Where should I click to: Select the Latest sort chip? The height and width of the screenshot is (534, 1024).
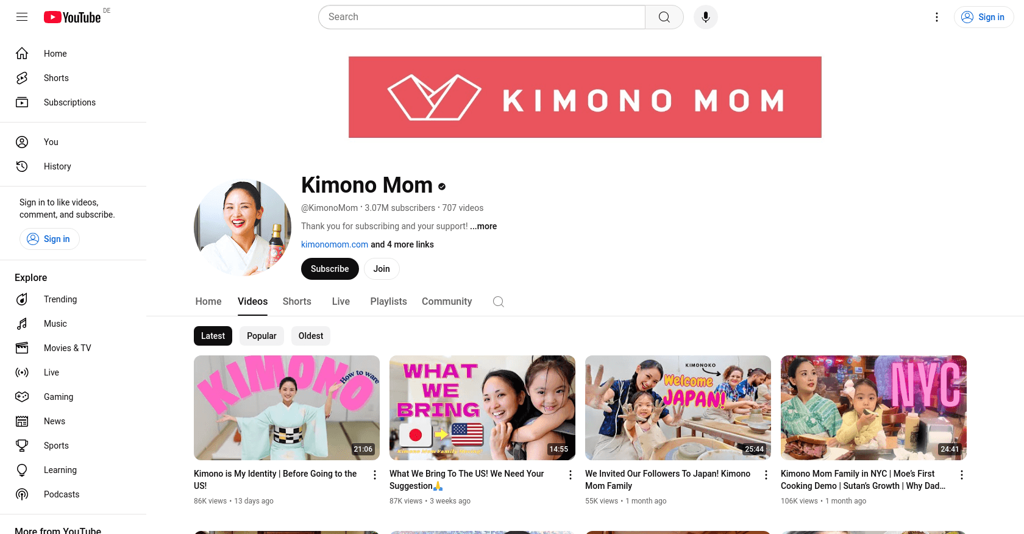tap(213, 336)
